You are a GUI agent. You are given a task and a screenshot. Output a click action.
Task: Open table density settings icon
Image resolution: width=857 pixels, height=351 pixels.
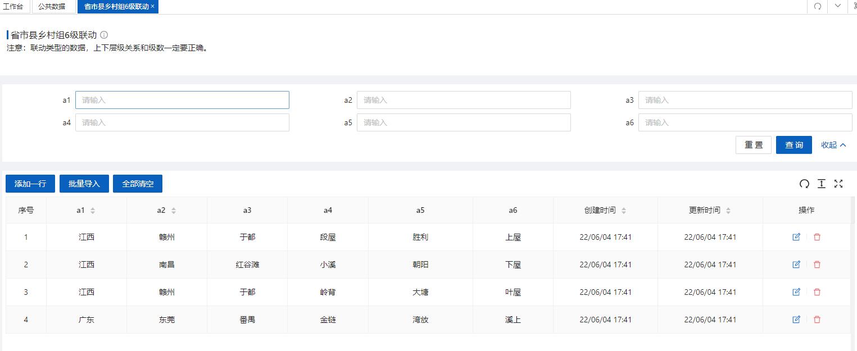point(822,184)
